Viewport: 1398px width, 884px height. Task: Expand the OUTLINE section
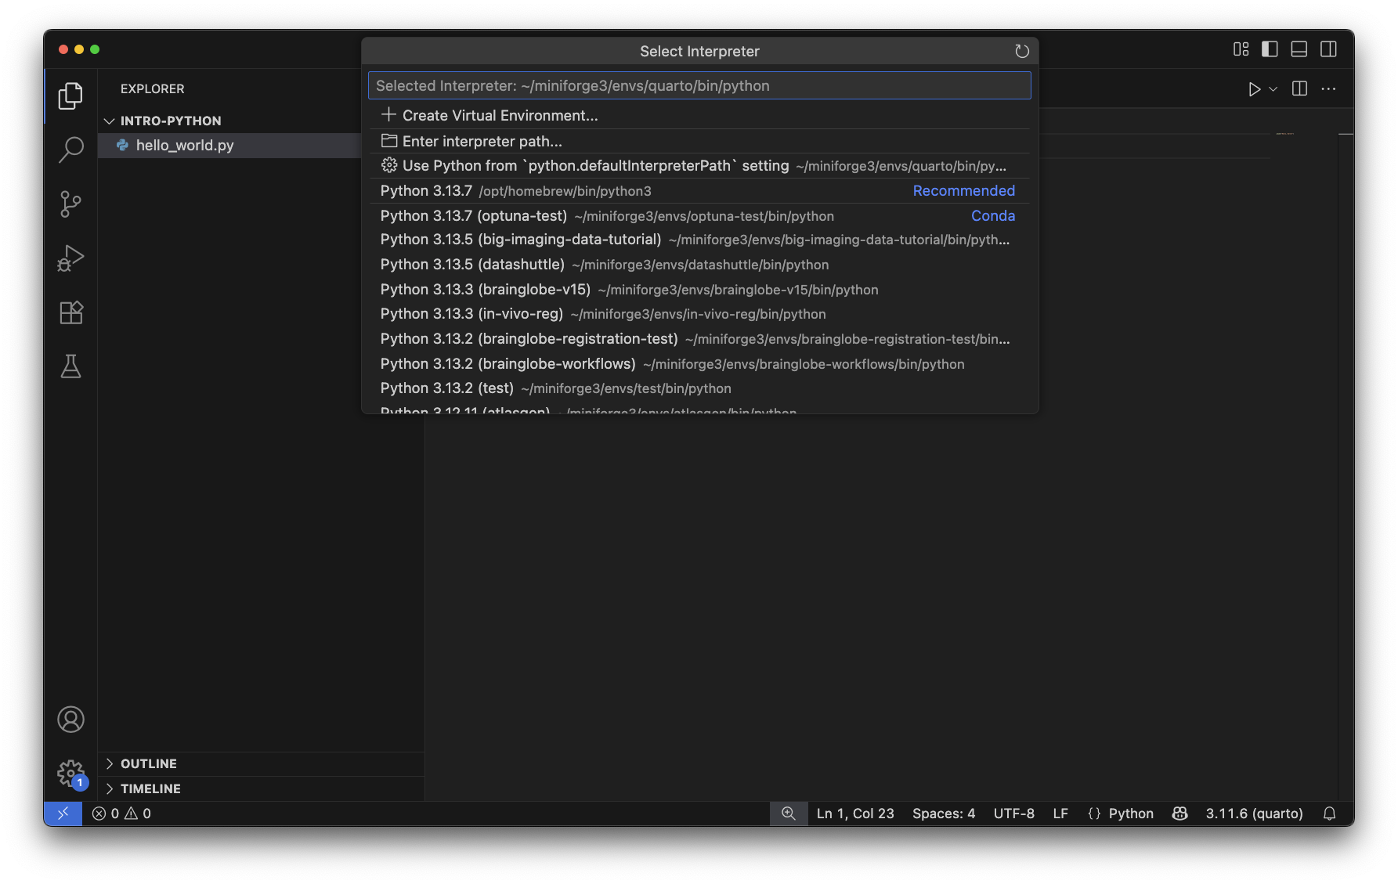pos(148,763)
